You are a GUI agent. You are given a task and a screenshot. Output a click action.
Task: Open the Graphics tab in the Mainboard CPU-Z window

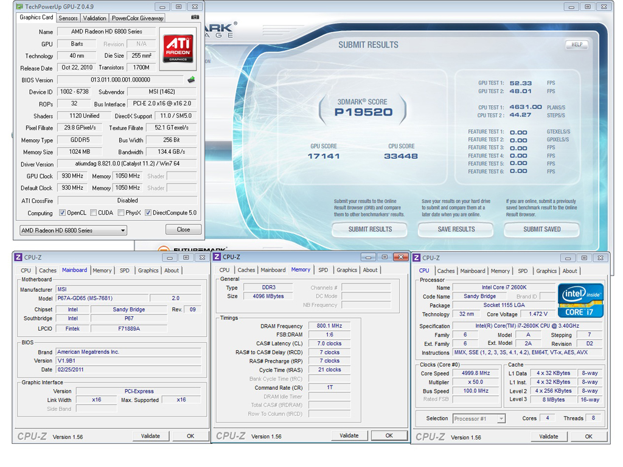point(148,271)
